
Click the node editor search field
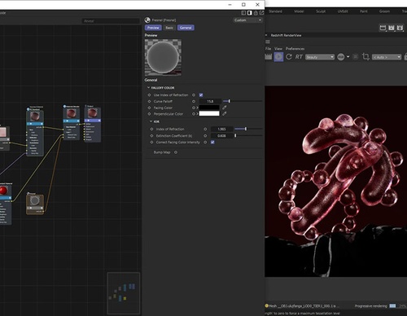111,21
